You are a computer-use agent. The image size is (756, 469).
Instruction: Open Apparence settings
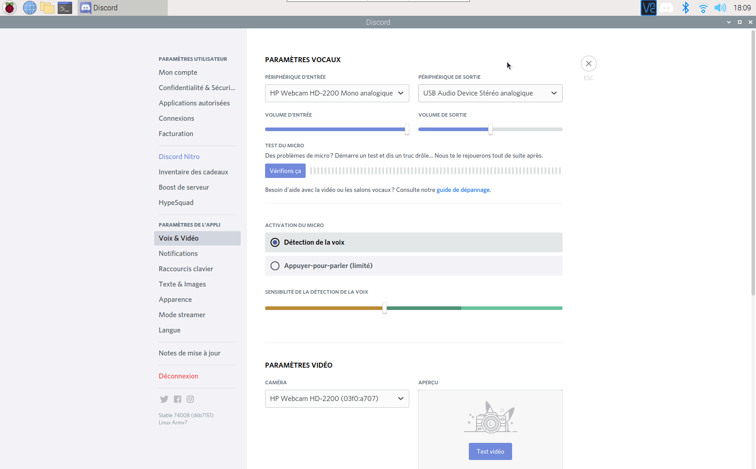pos(197,300)
